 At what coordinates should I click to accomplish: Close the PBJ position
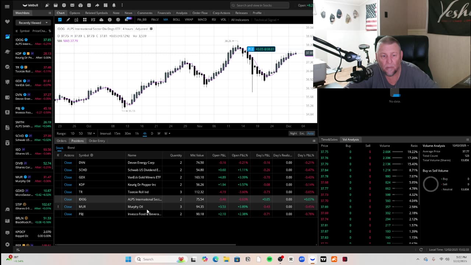coord(68,214)
